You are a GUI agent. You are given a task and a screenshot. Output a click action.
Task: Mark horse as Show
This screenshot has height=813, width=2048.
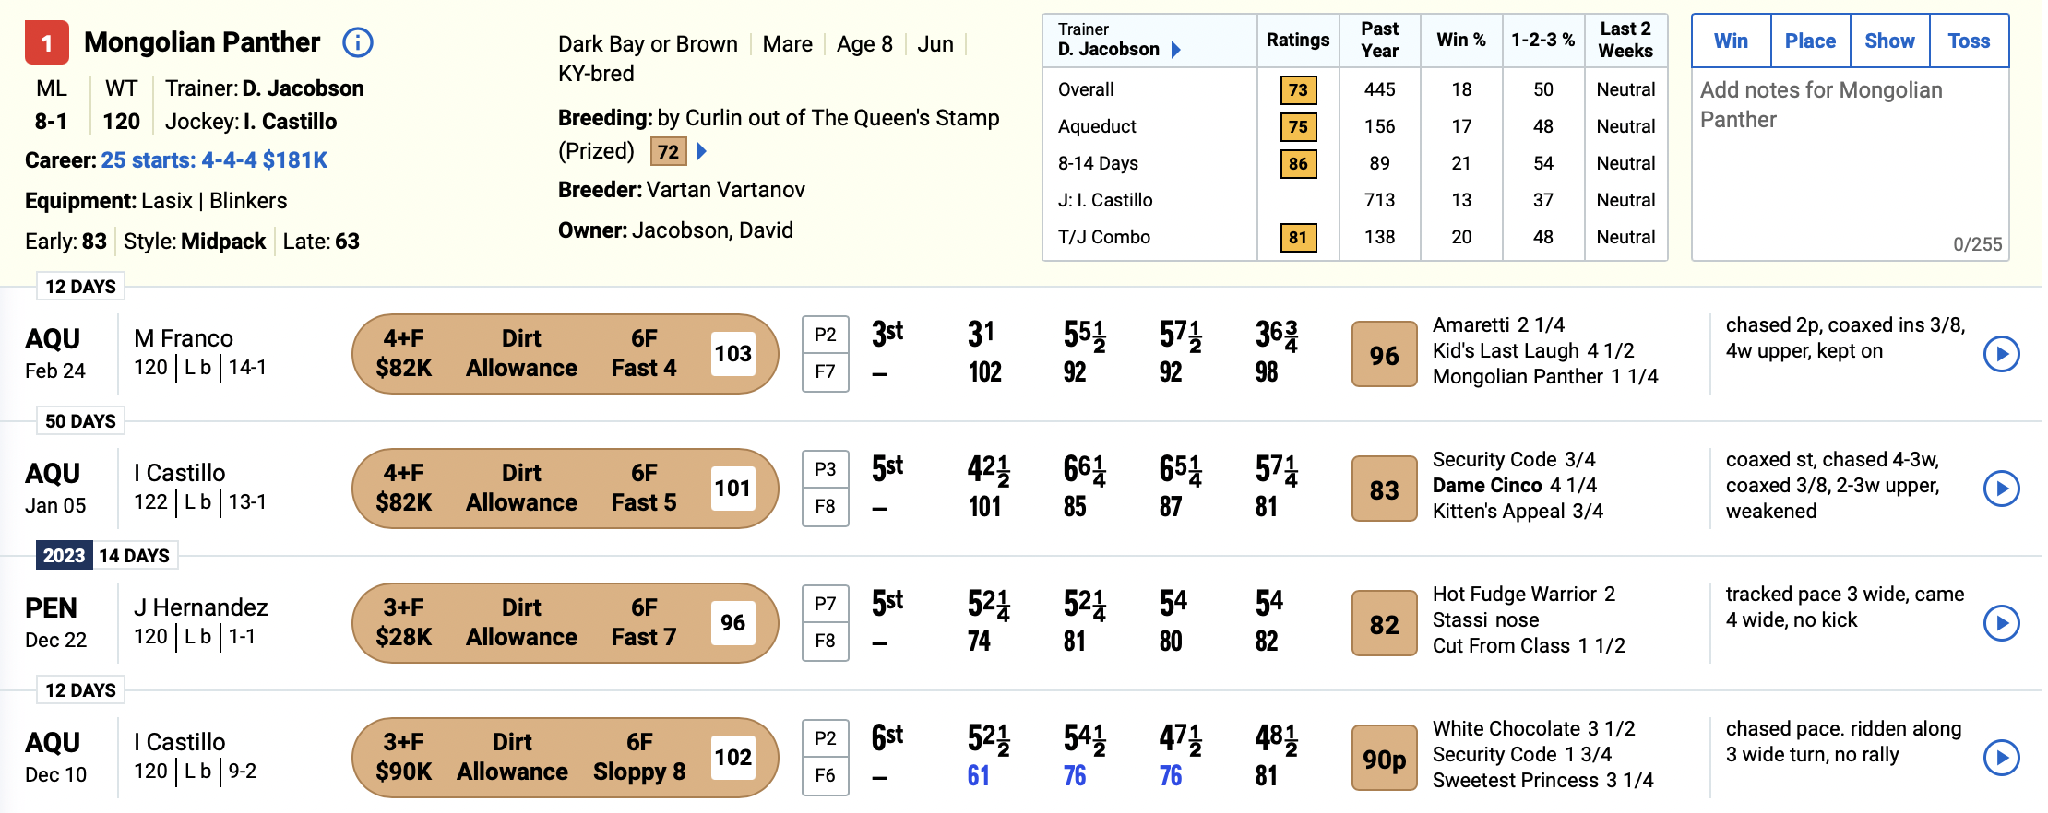click(x=1890, y=41)
